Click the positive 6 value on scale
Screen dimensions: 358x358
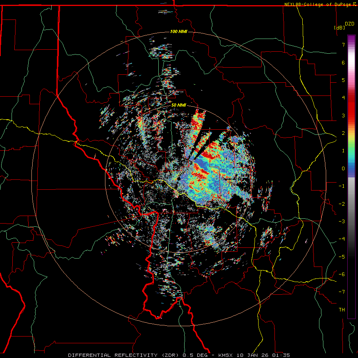coord(343,62)
